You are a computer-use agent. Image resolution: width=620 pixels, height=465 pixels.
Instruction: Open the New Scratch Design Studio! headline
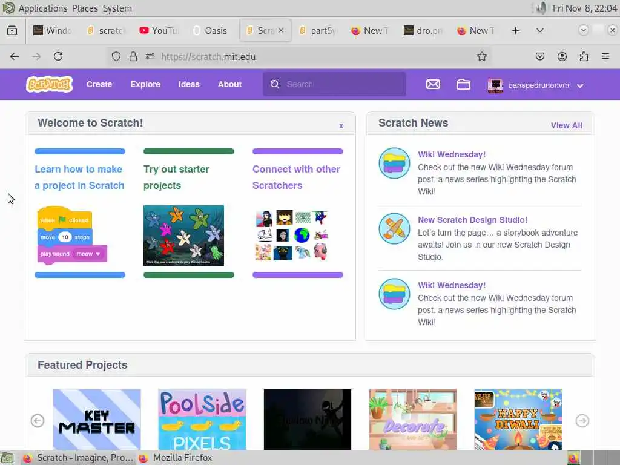coord(472,220)
